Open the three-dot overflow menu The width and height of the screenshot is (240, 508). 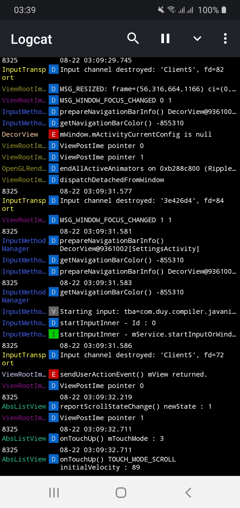click(x=225, y=38)
